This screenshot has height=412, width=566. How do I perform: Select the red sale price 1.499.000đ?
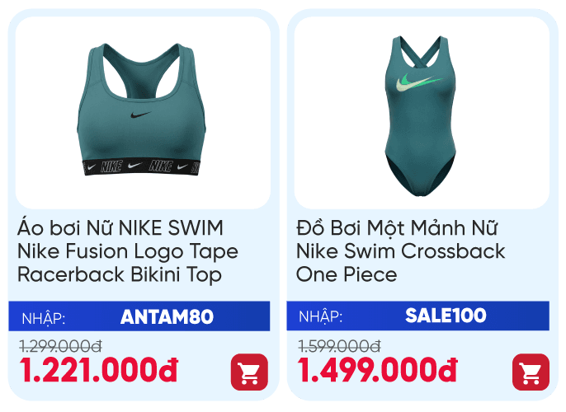pos(377,370)
